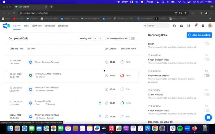Open Chrome three-dot menu
The width and height of the screenshot is (215, 134).
212,13
